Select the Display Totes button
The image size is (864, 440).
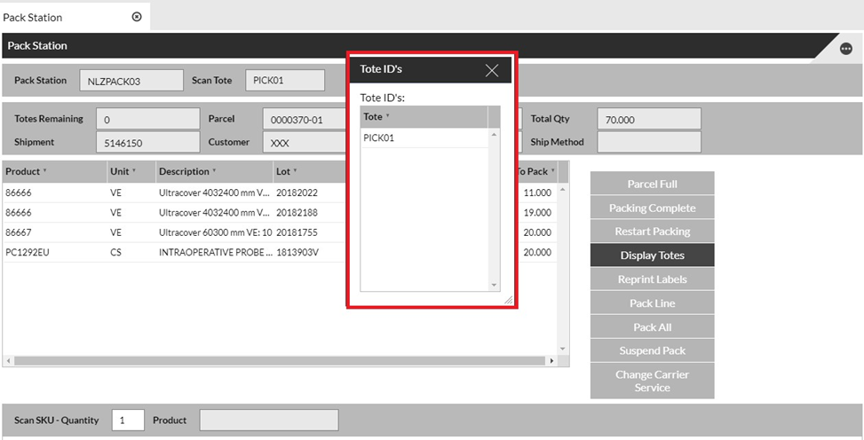(652, 255)
